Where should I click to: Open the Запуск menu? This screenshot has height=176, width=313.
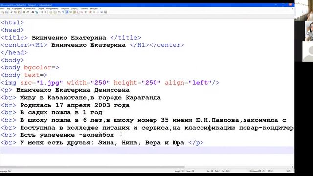pyautogui.click(x=74, y=9)
